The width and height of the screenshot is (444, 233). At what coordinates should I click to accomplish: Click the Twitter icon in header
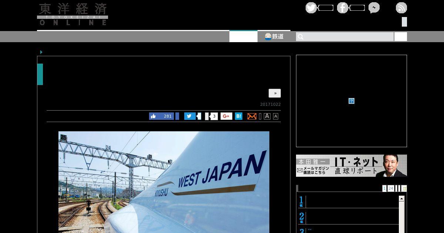tap(311, 8)
